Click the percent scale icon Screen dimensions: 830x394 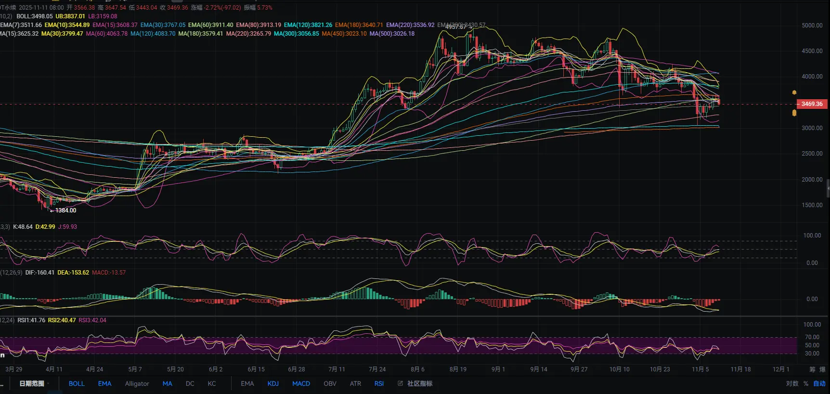coord(806,383)
